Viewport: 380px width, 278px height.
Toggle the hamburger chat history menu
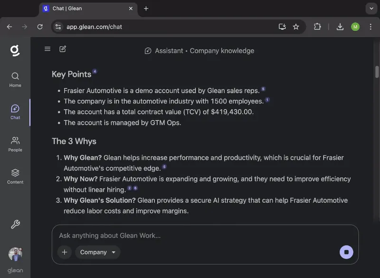pyautogui.click(x=47, y=49)
